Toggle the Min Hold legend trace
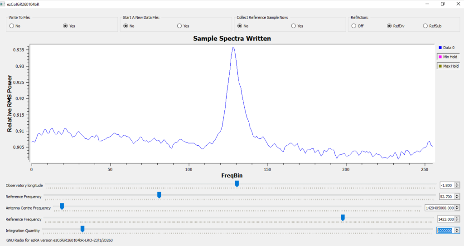464x246 pixels. click(x=448, y=57)
